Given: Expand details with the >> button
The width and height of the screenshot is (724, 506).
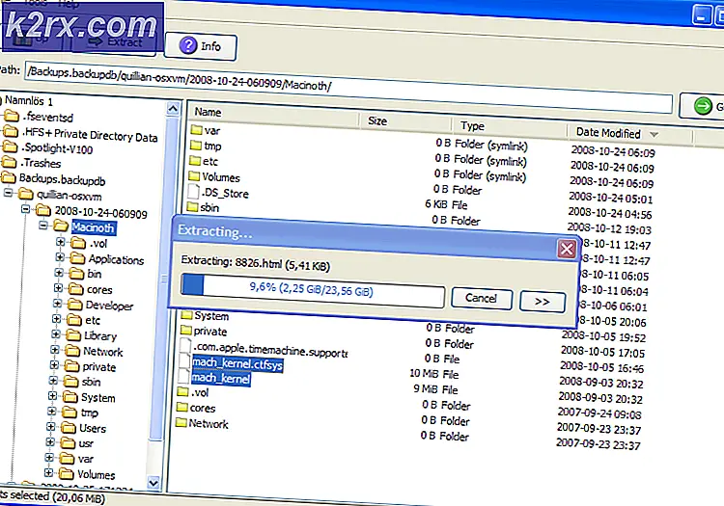Looking at the screenshot, I should coord(543,302).
